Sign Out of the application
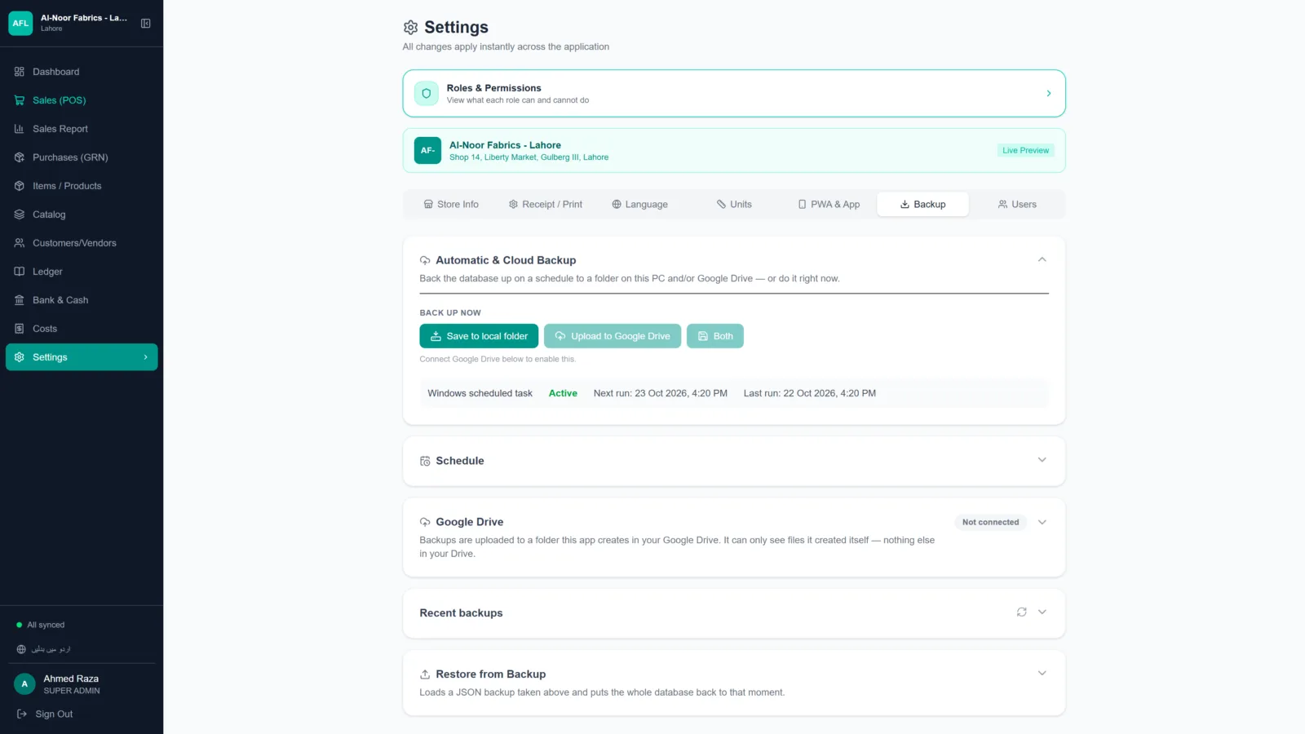Screen dimensions: 1305x734 tap(46, 714)
